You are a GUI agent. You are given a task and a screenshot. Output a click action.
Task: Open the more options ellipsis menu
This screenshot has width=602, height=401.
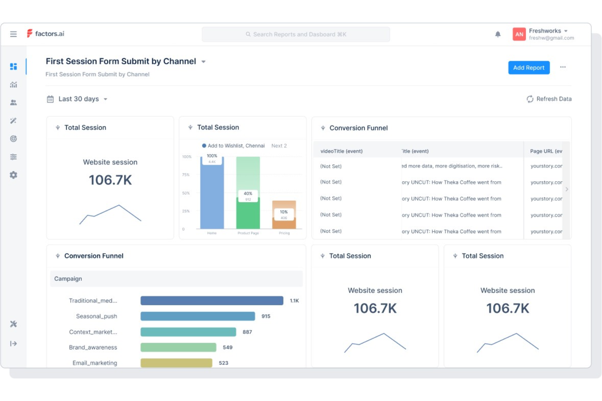pyautogui.click(x=563, y=67)
